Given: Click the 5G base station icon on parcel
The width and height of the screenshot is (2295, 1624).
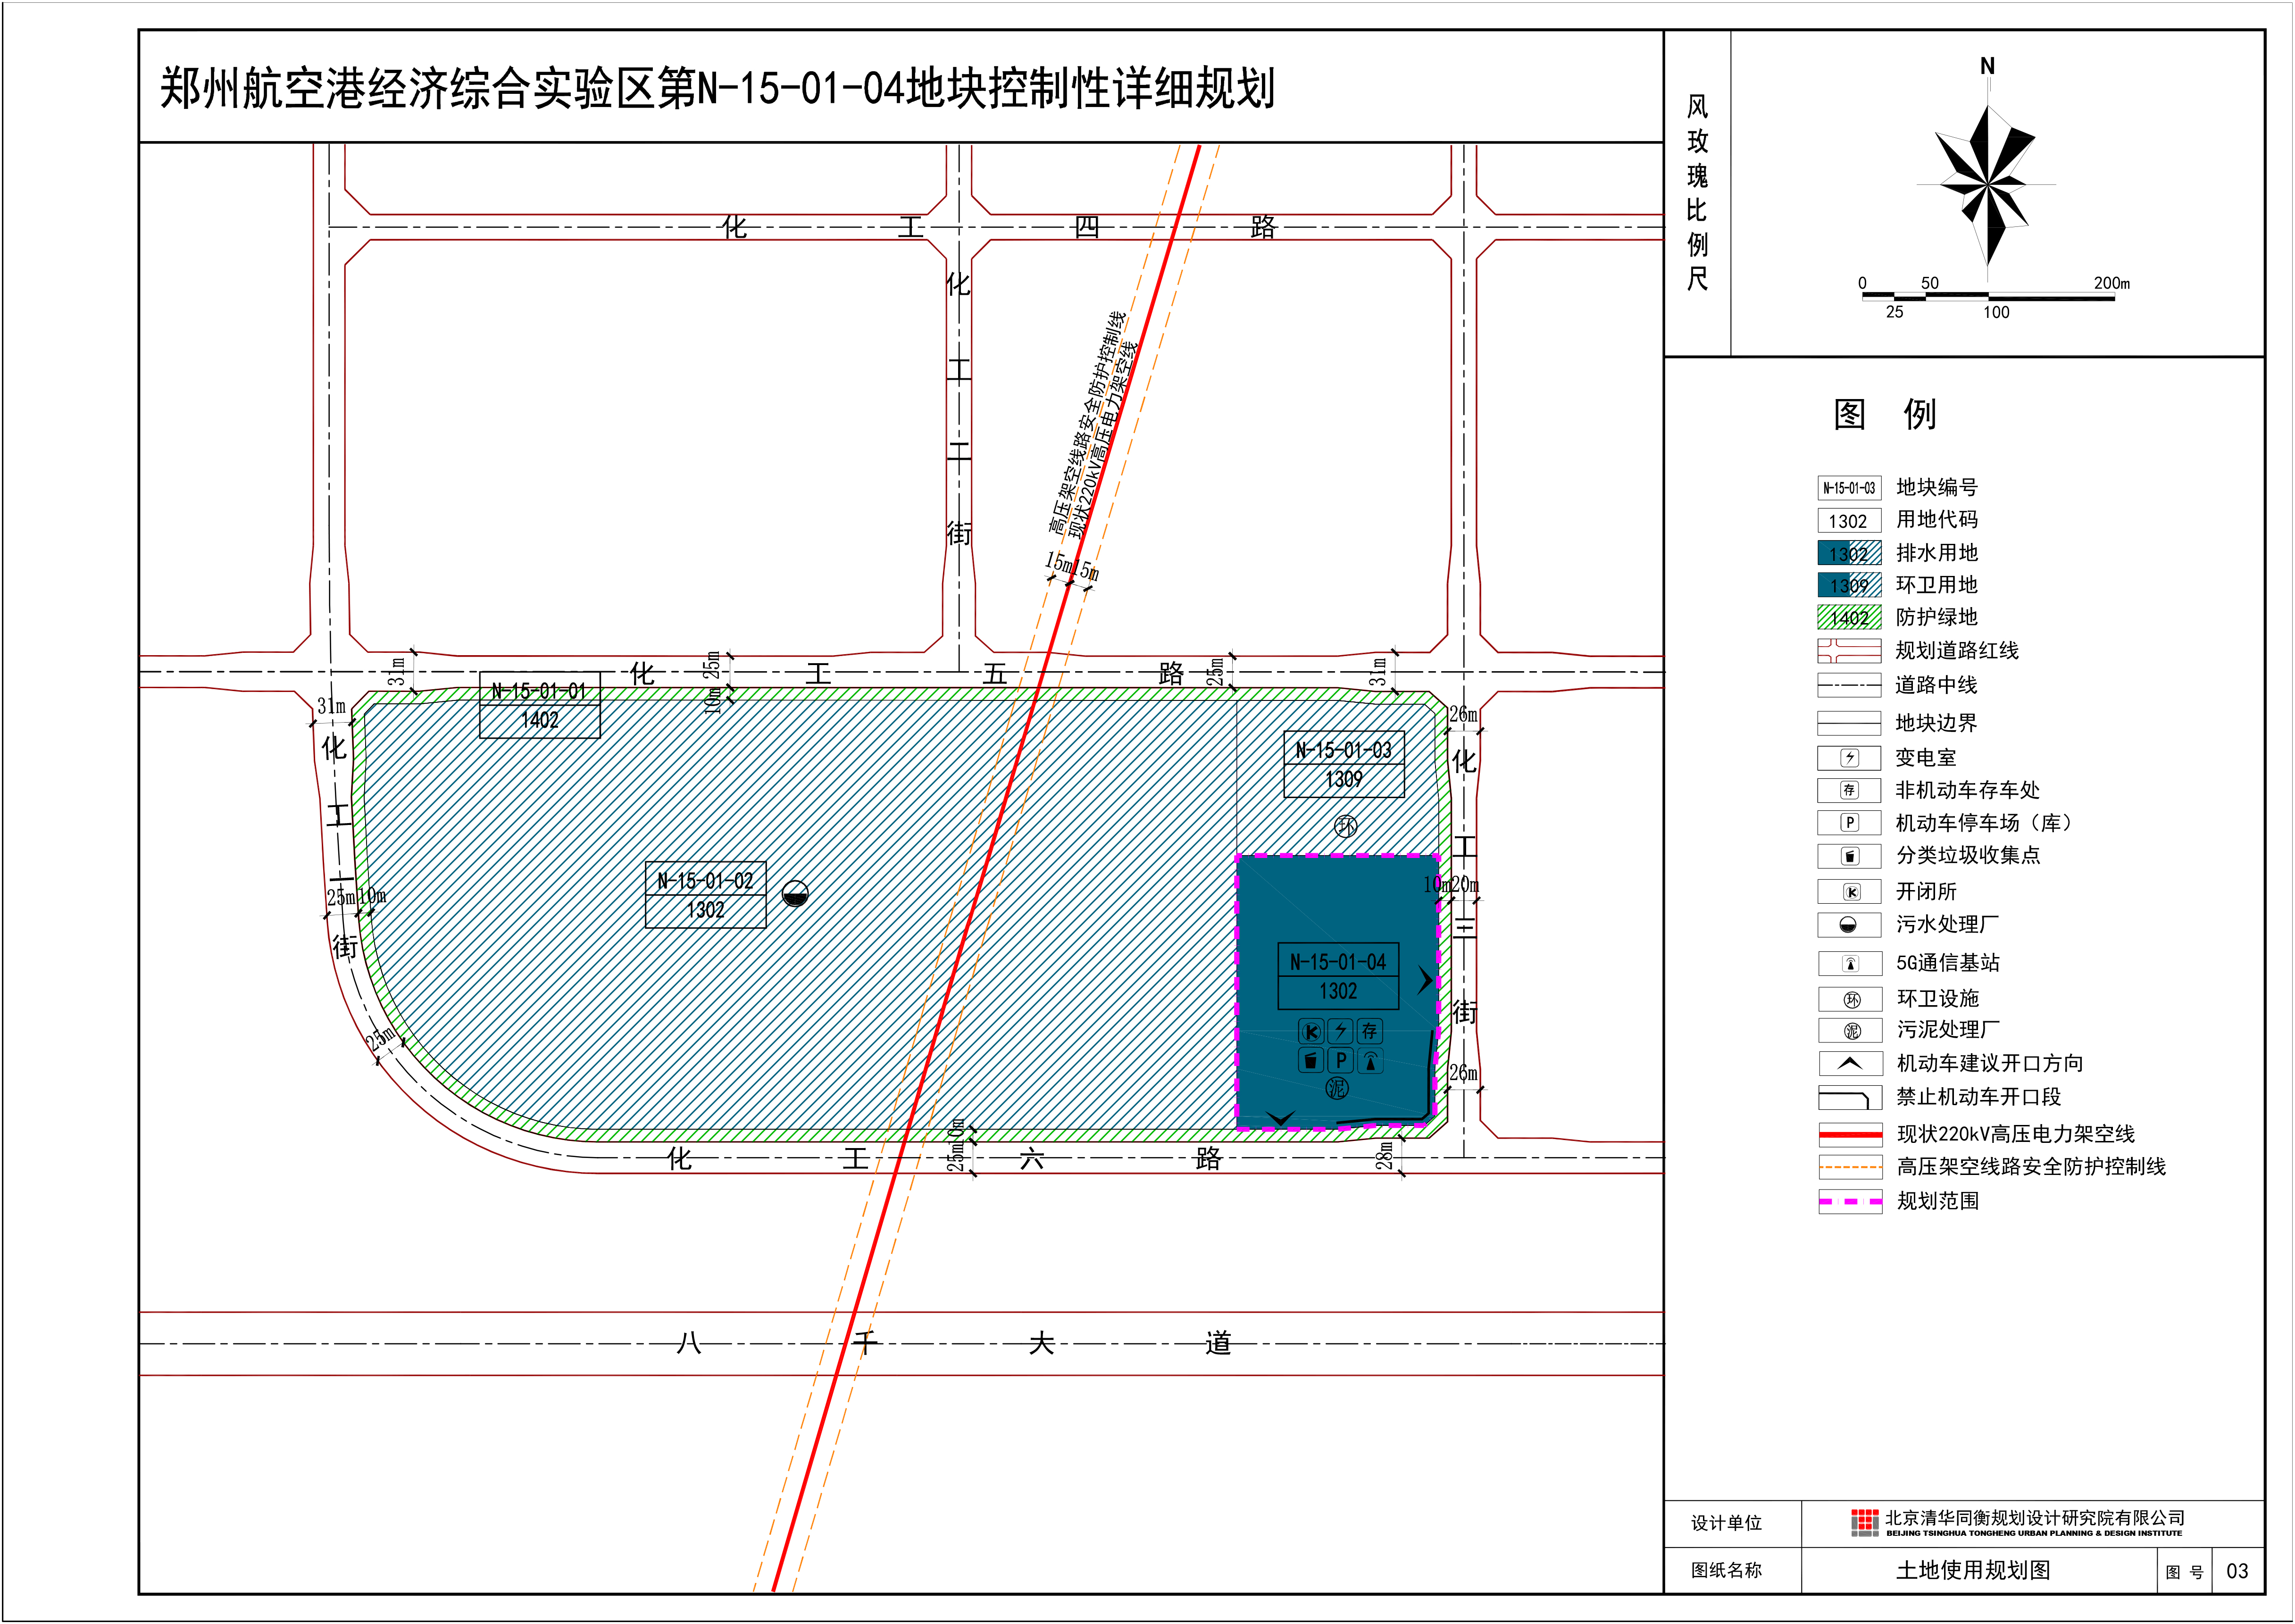Looking at the screenshot, I should point(1370,1060).
